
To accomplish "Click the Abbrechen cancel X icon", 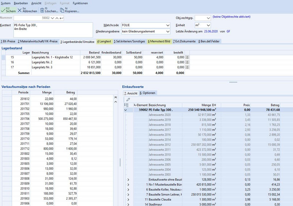I will [x=20, y=11].
